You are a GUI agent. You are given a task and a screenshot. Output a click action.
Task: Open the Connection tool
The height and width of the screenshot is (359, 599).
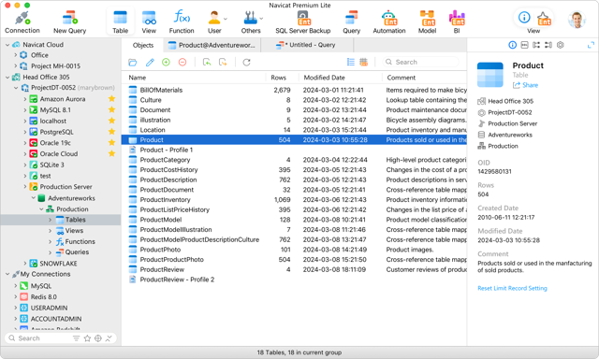click(x=22, y=22)
